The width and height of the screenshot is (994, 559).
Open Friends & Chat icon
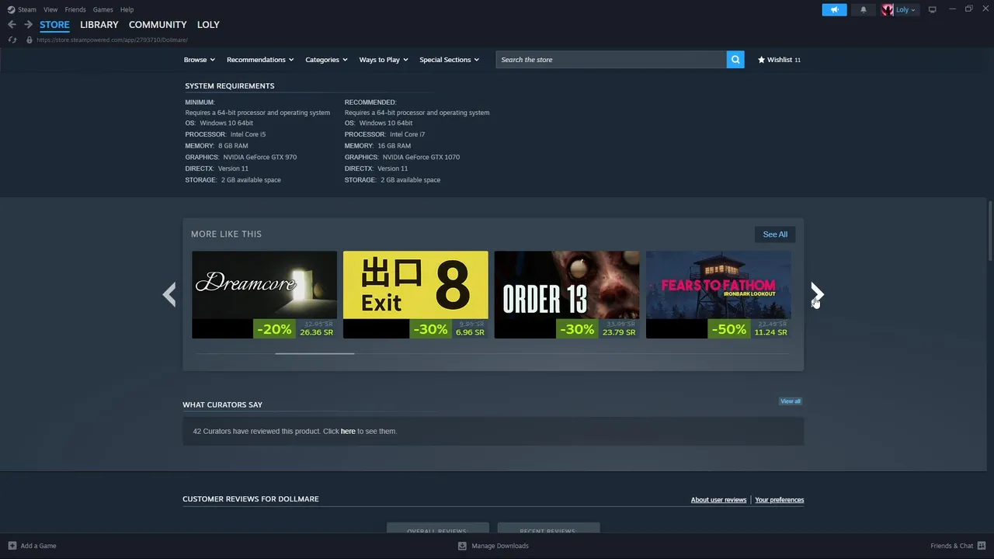[x=981, y=546]
